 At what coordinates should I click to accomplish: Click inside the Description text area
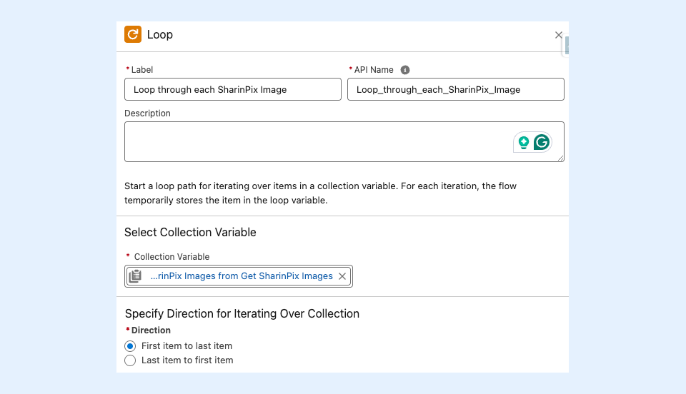point(314,141)
